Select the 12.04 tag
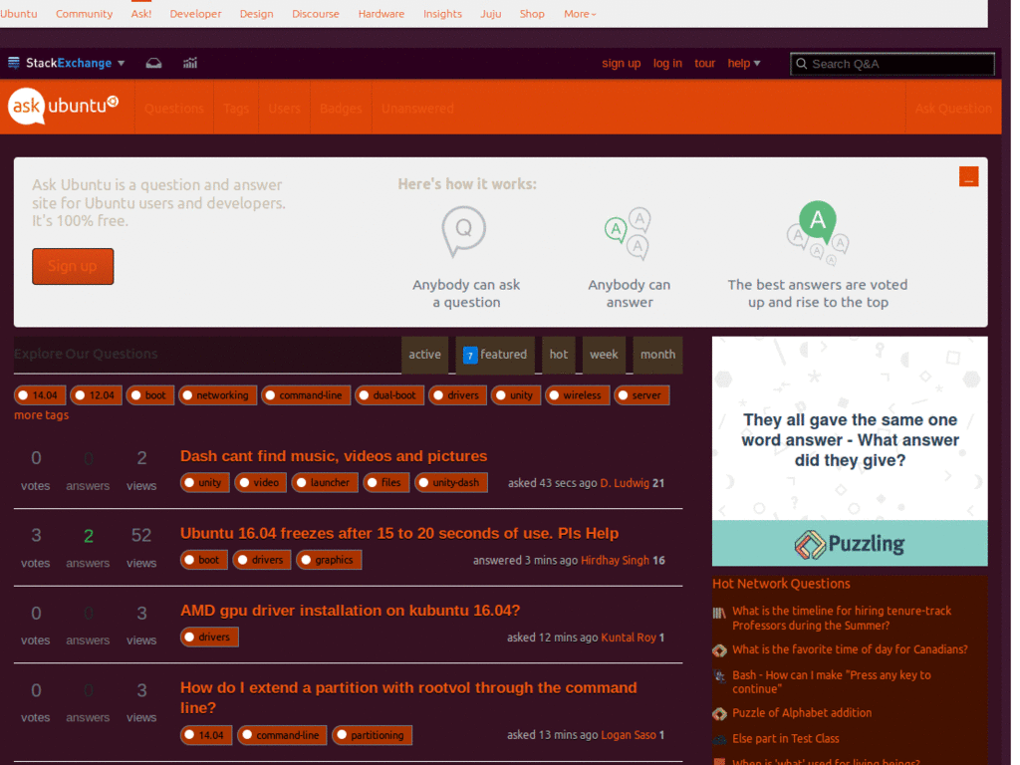1020x765 pixels. [x=97, y=394]
